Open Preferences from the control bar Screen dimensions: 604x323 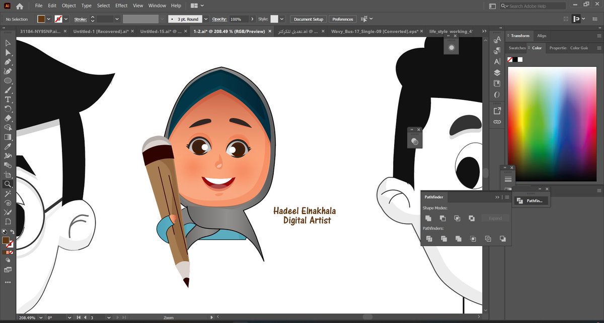coord(342,19)
